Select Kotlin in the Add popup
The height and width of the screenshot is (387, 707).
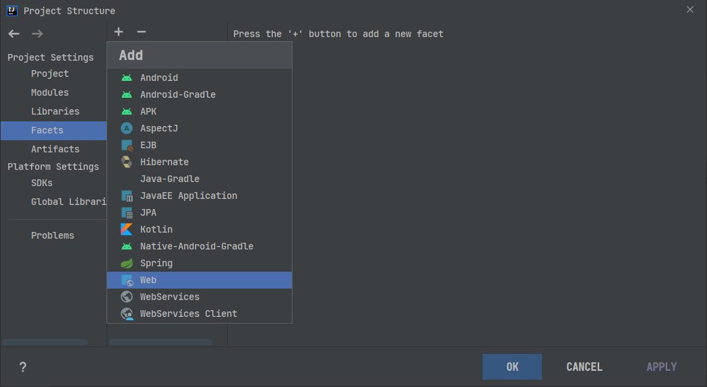[x=199, y=230]
